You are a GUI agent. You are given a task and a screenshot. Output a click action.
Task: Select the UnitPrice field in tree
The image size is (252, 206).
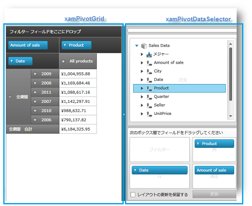tap(162, 114)
